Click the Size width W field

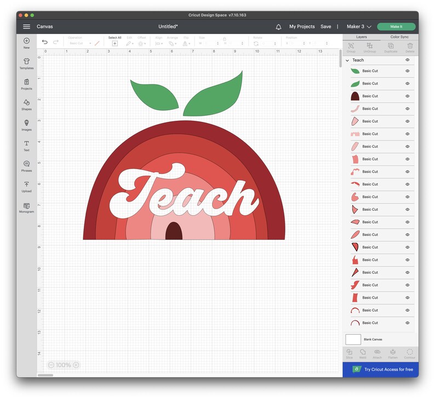pos(211,43)
